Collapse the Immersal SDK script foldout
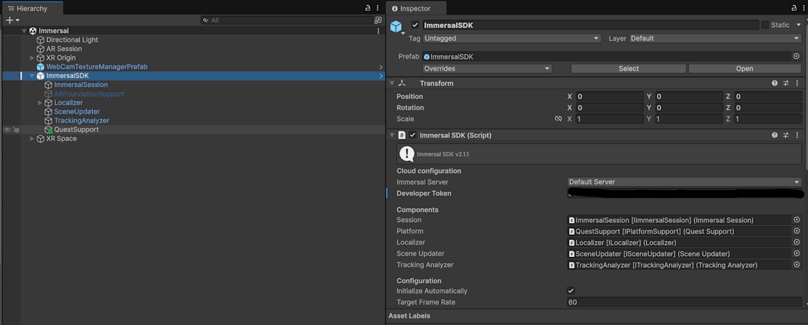Viewport: 808px width, 325px height. (392, 135)
